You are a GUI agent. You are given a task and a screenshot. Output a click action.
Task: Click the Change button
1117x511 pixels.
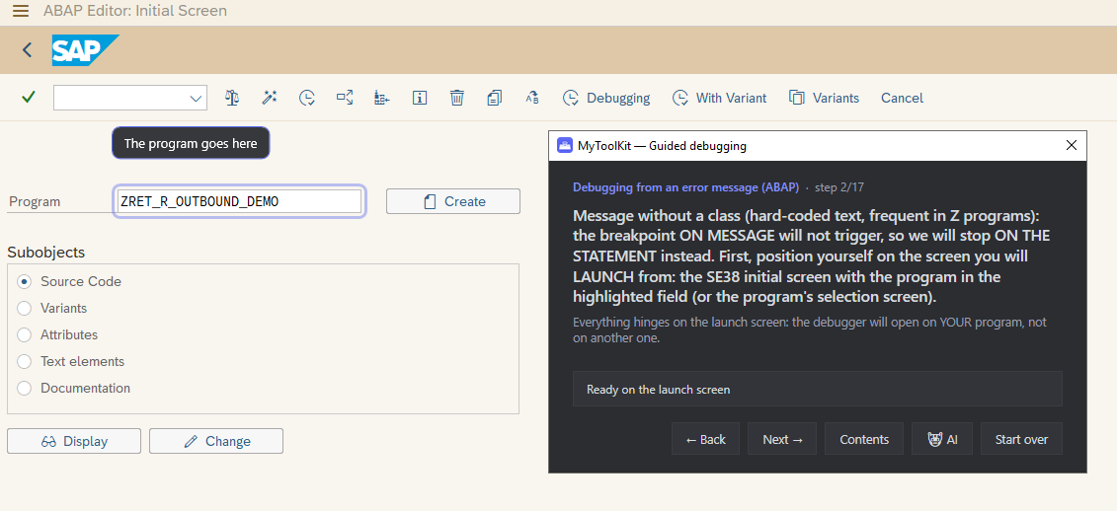pyautogui.click(x=216, y=441)
